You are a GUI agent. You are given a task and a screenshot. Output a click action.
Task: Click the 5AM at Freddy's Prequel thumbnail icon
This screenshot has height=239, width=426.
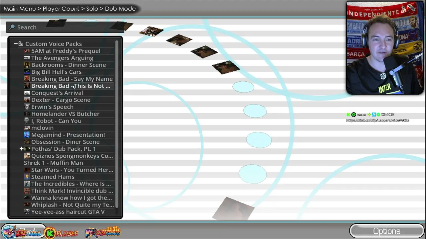pos(27,51)
